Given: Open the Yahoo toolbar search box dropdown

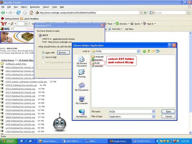Looking at the screenshot, I should pyautogui.click(x=26, y=23).
